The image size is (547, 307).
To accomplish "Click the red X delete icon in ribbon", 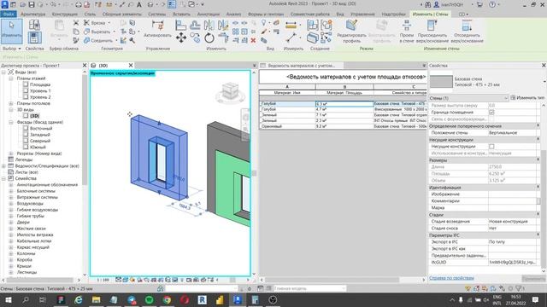I will click(x=253, y=40).
